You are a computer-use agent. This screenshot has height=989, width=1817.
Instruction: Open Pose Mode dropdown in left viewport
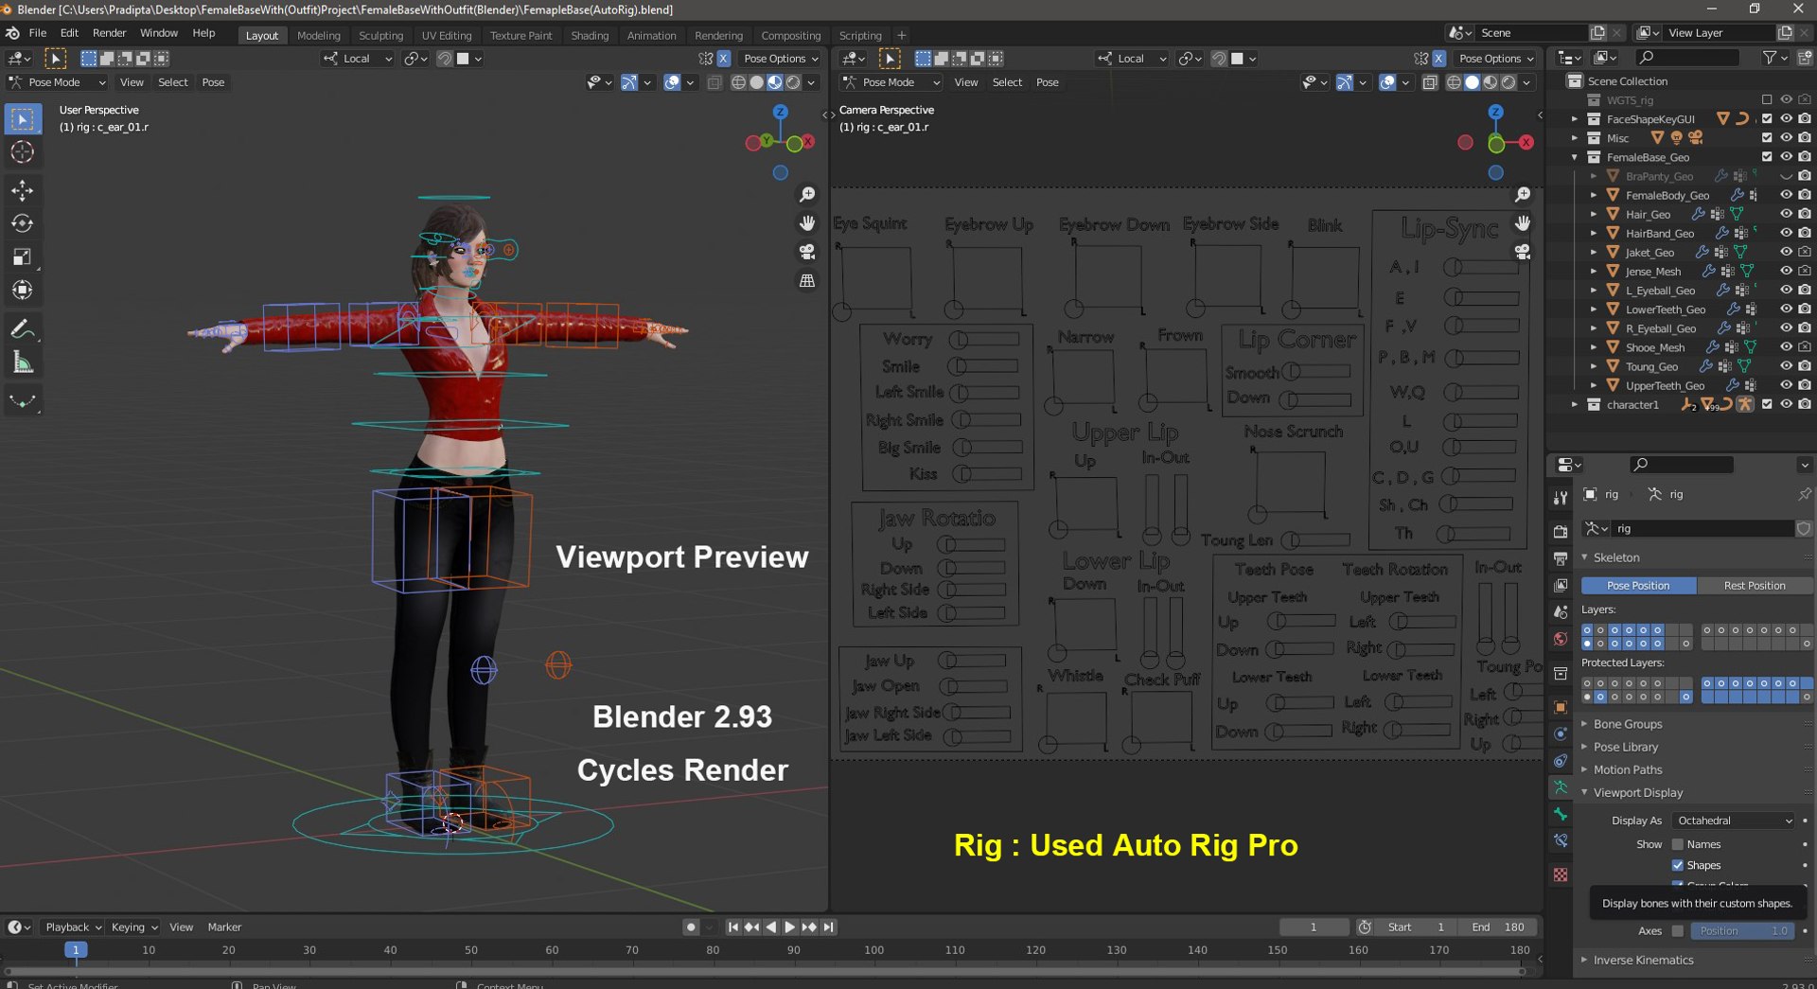(59, 82)
